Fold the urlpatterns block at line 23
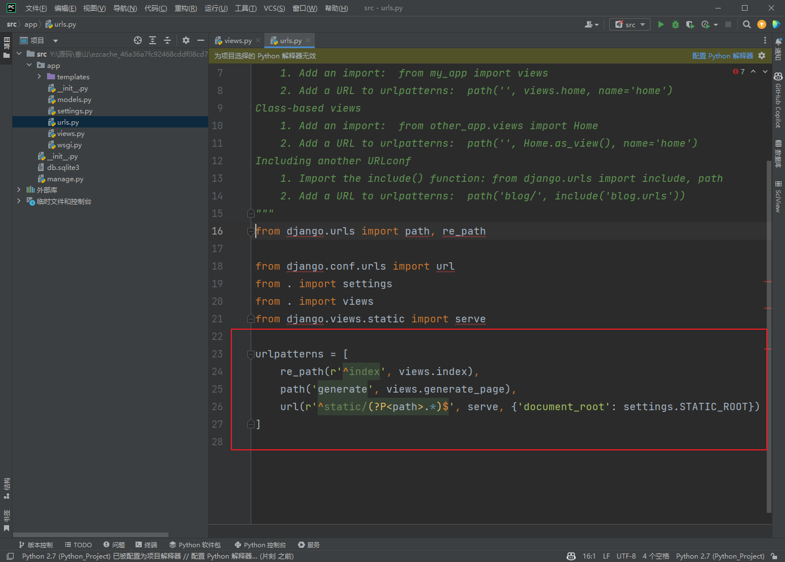Screen dimensions: 785x562 (251, 354)
